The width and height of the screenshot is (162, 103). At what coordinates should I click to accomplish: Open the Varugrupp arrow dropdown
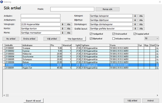pos(63,24)
